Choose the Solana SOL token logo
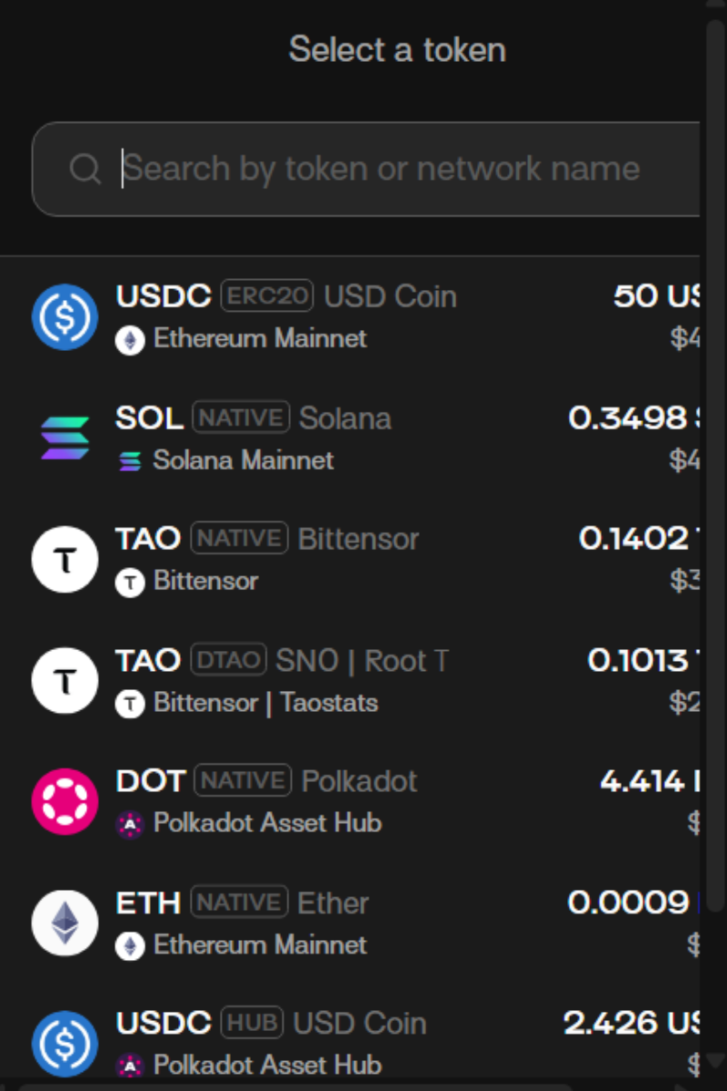The height and width of the screenshot is (1091, 727). coord(65,438)
